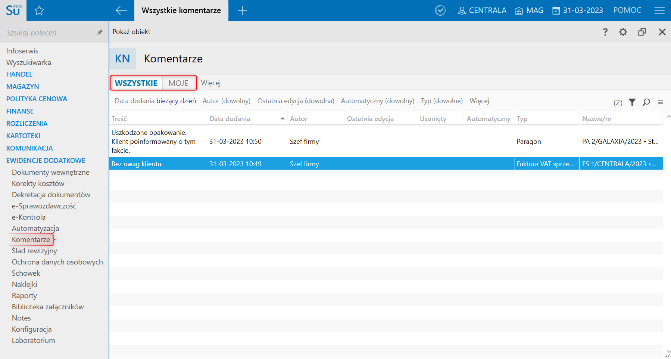Click the CENTRALA branch icon
671x359 pixels.
tap(462, 11)
